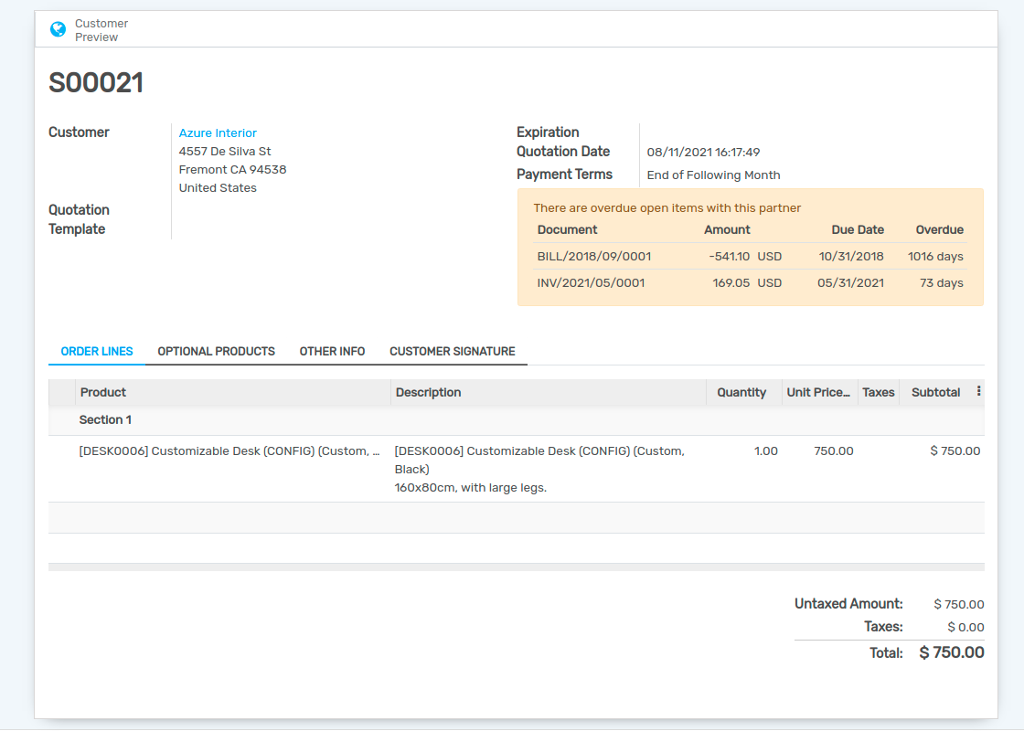Click the Customer Preview globe icon

[58, 28]
